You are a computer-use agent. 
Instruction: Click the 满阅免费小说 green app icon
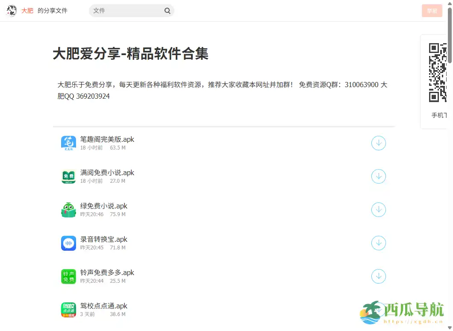click(68, 176)
